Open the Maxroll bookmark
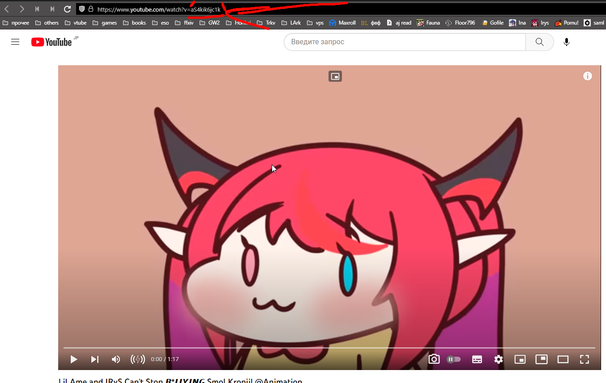606x383 pixels. point(342,23)
